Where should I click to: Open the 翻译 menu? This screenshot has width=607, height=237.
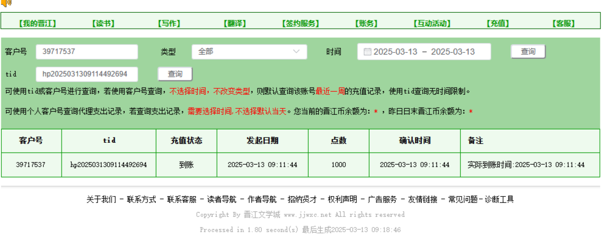coord(235,24)
